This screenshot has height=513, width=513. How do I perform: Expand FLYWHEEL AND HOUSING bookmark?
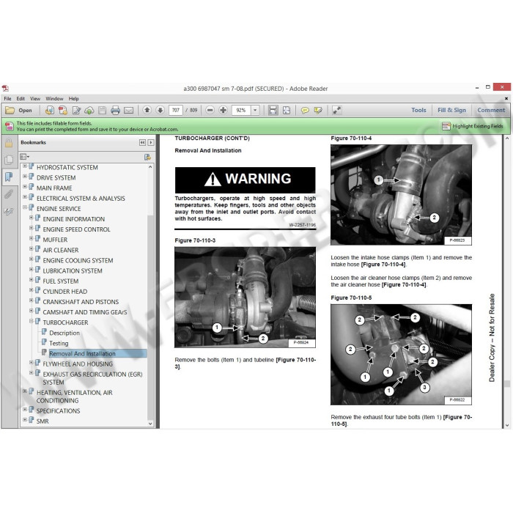[x=31, y=363]
